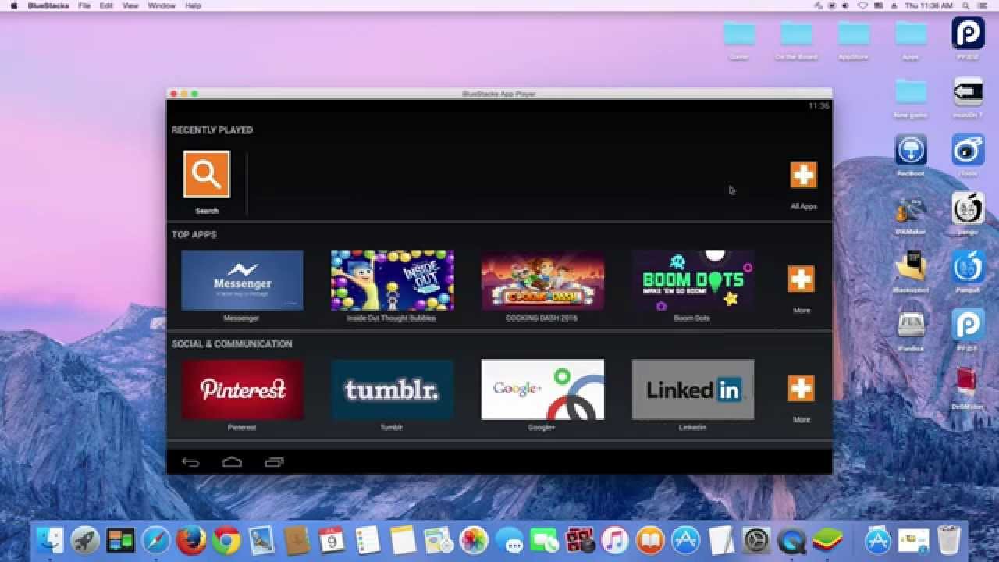The image size is (999, 562).
Task: Open Calendar from the dock
Action: point(332,540)
